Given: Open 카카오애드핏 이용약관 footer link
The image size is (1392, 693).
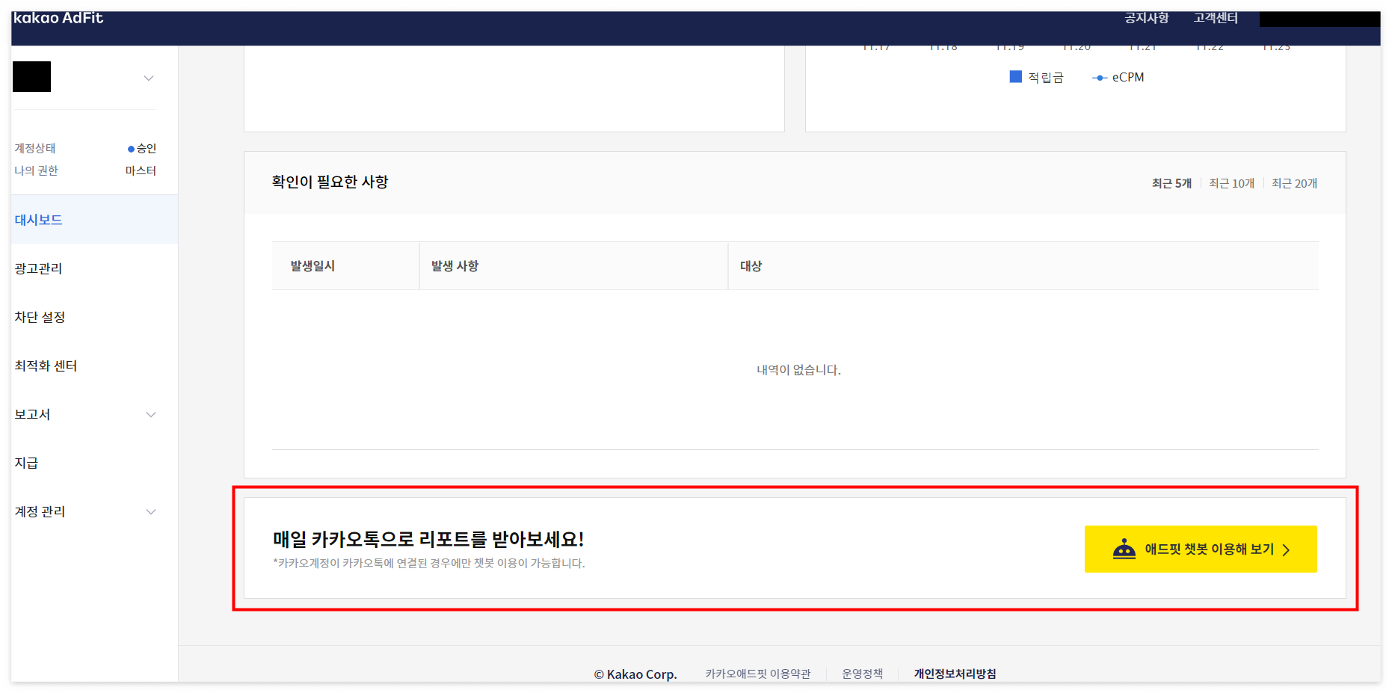Looking at the screenshot, I should (758, 674).
